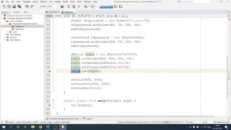Click the Find Selection magnifier icon in editor toolbar
231x130 pixels.
pyautogui.click(x=79, y=16)
